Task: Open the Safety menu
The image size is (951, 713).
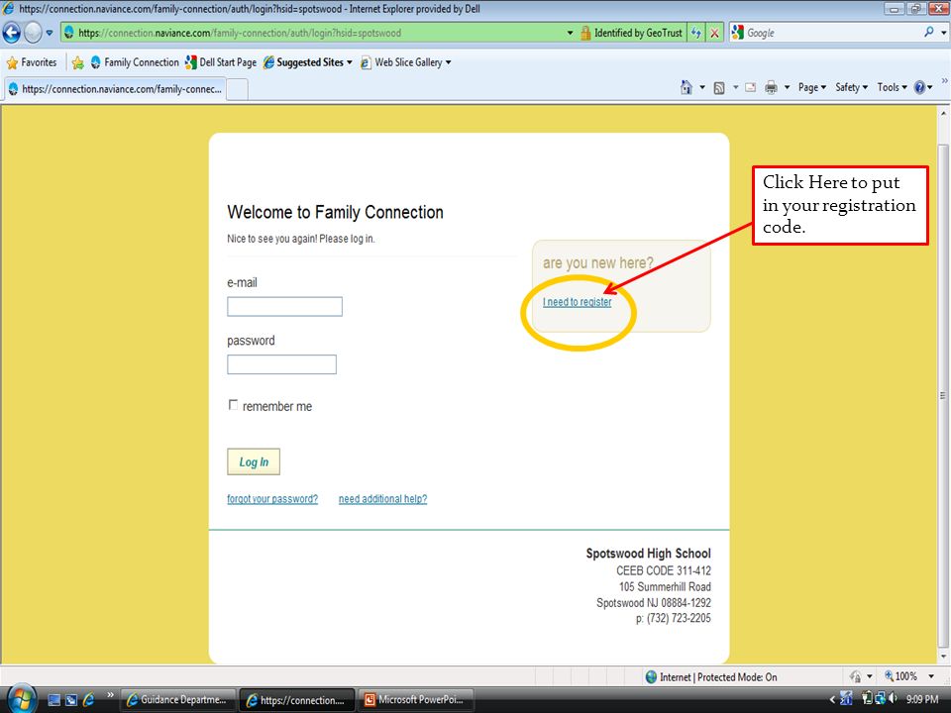Action: pos(852,87)
